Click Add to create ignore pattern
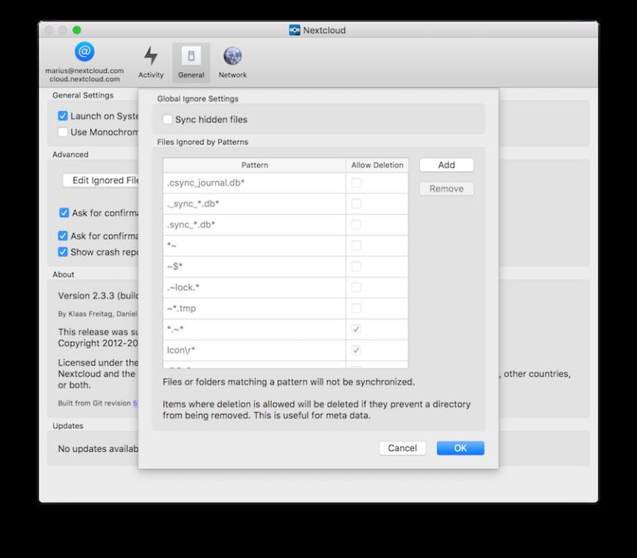Viewport: 637px width, 558px height. (x=446, y=165)
